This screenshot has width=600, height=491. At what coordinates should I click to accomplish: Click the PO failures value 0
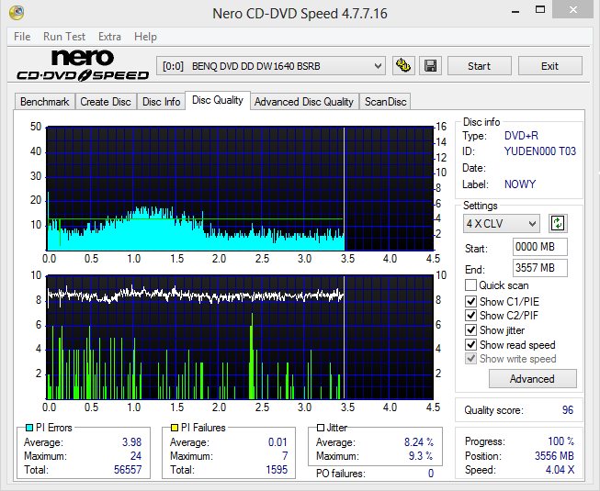(x=431, y=474)
